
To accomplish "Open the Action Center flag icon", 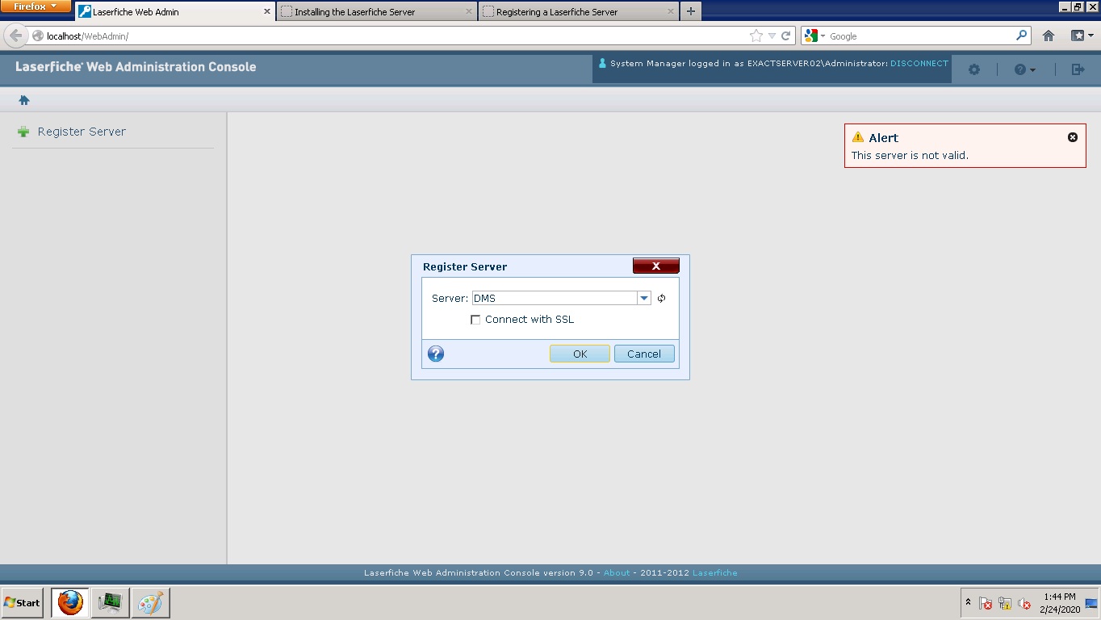I will point(986,603).
